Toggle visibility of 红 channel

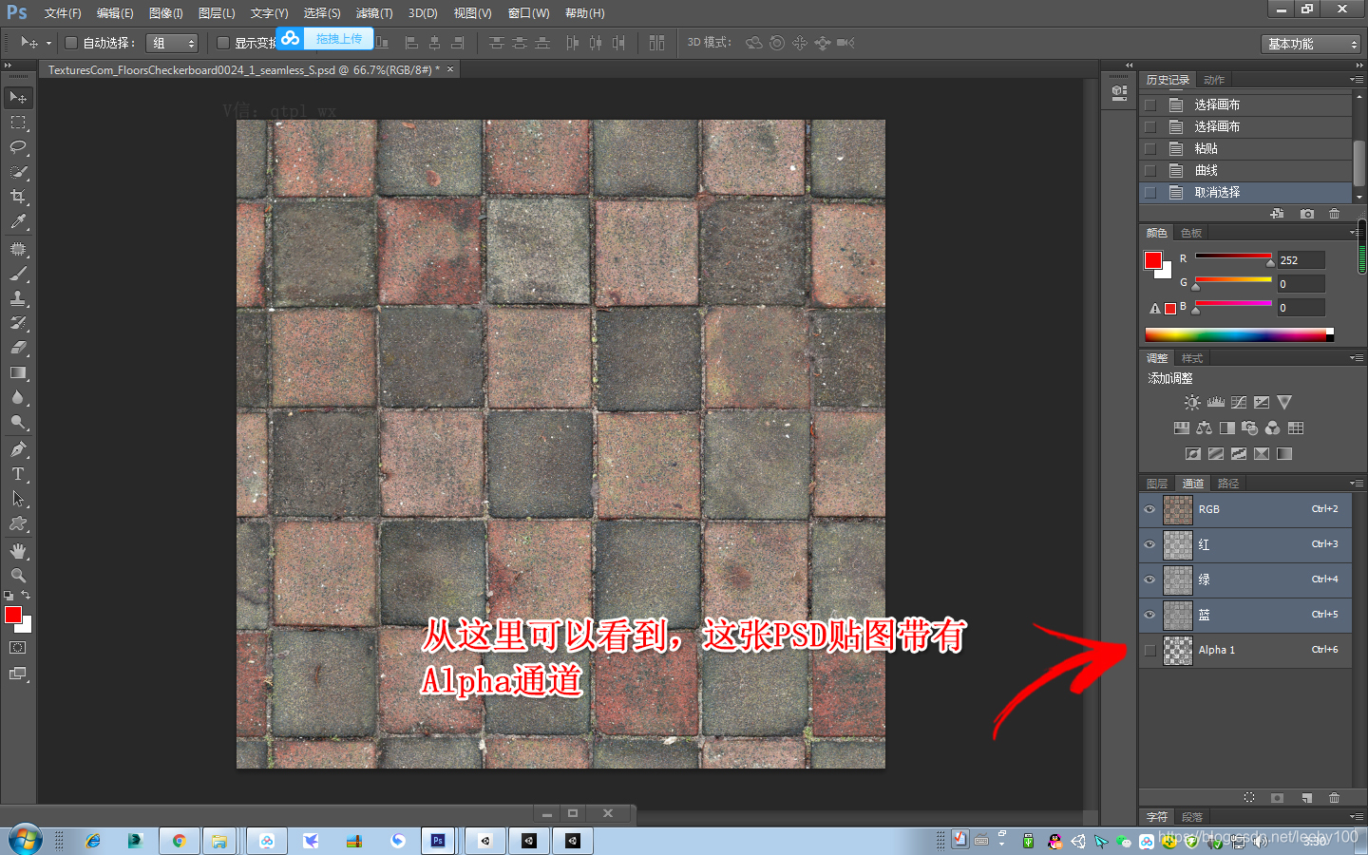(1149, 544)
